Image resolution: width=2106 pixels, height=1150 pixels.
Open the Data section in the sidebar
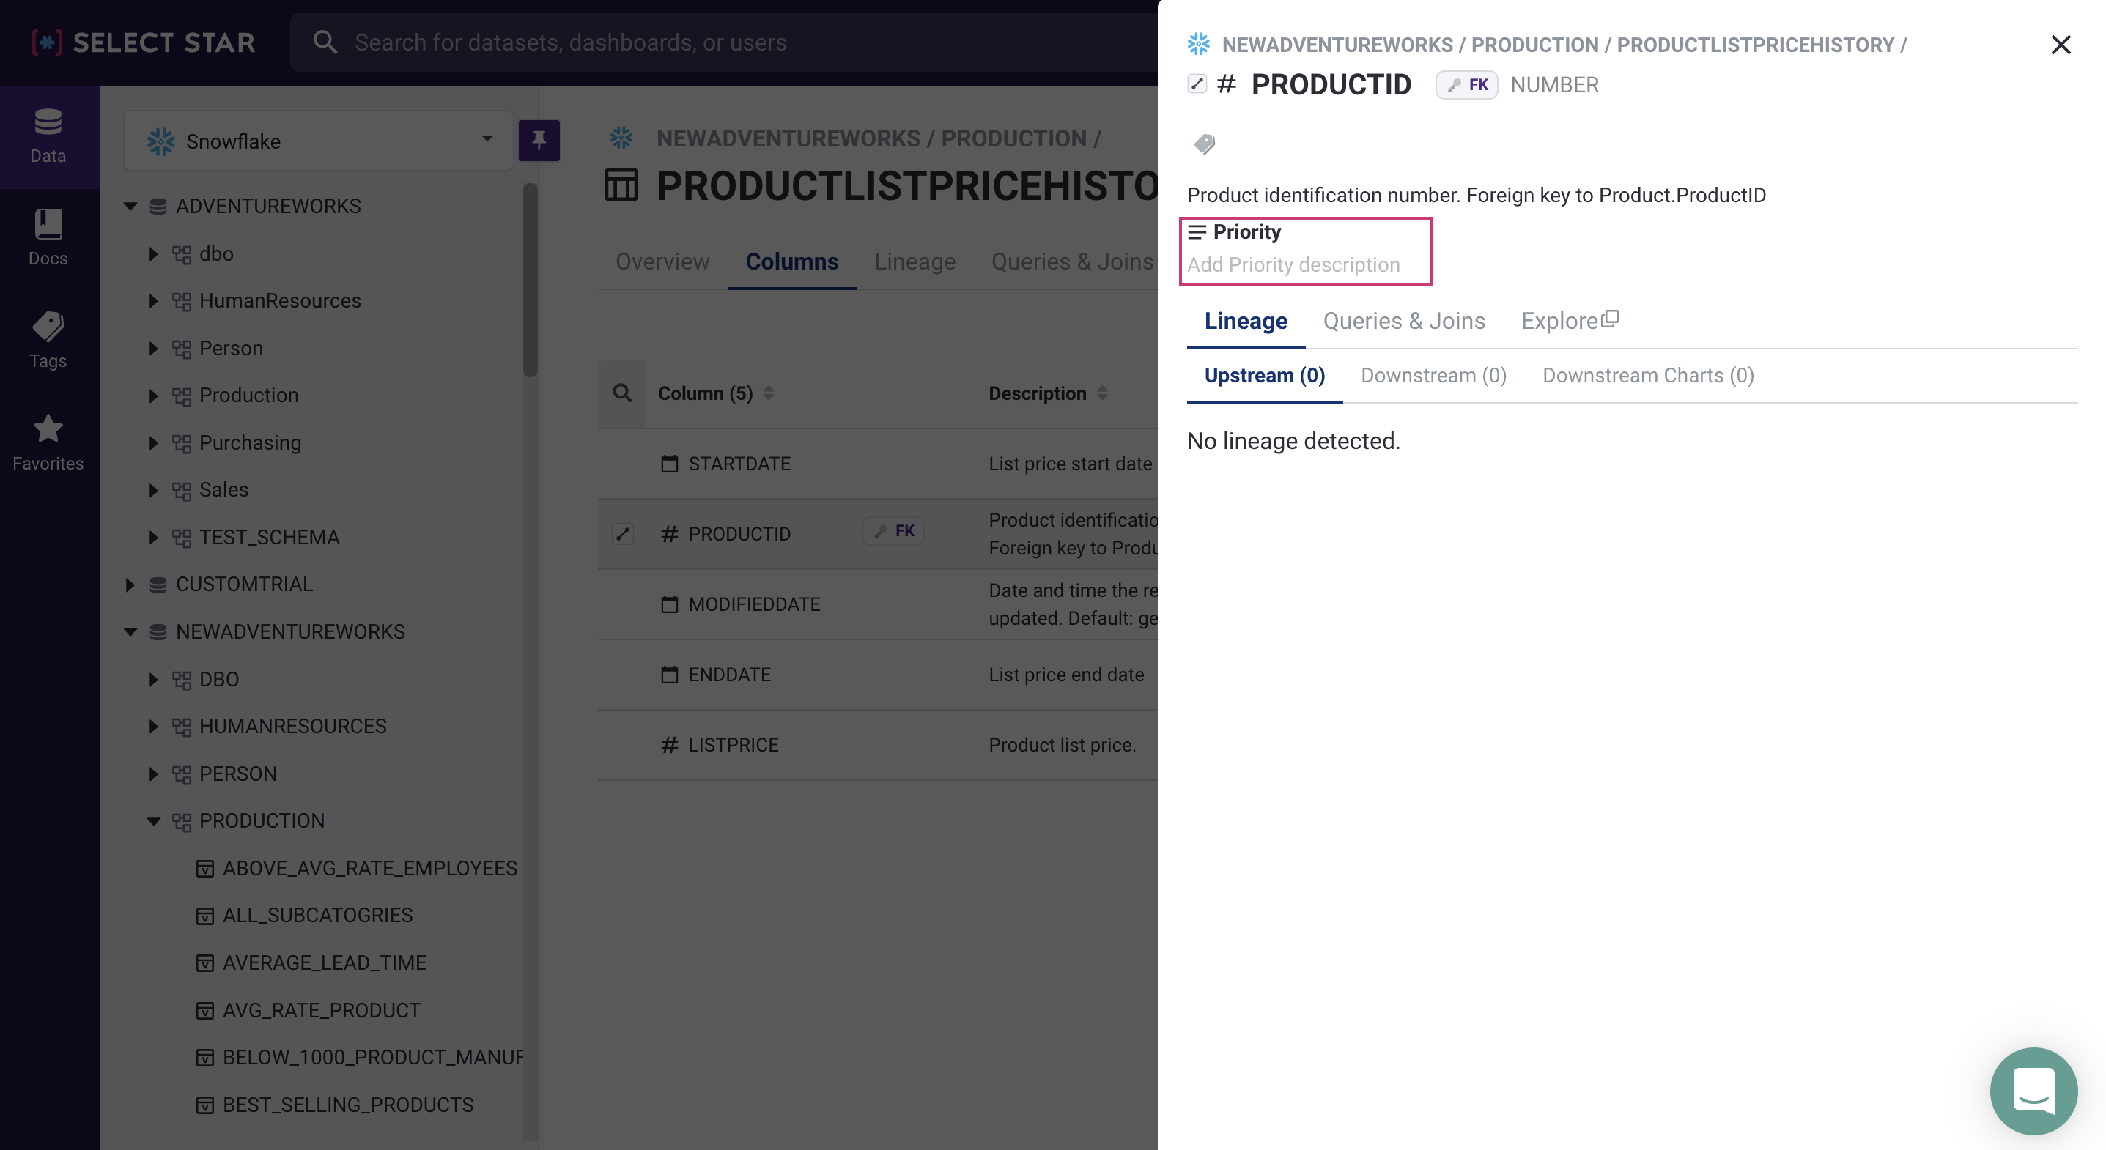(x=48, y=136)
